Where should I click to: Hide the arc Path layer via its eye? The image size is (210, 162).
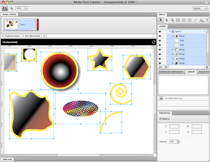click(x=160, y=41)
